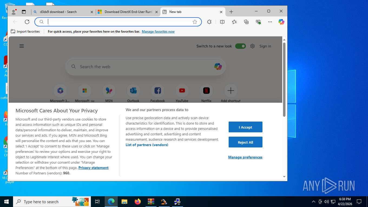Click the taskbar search box
Image resolution: width=368 pixels, height=207 pixels.
[52, 202]
